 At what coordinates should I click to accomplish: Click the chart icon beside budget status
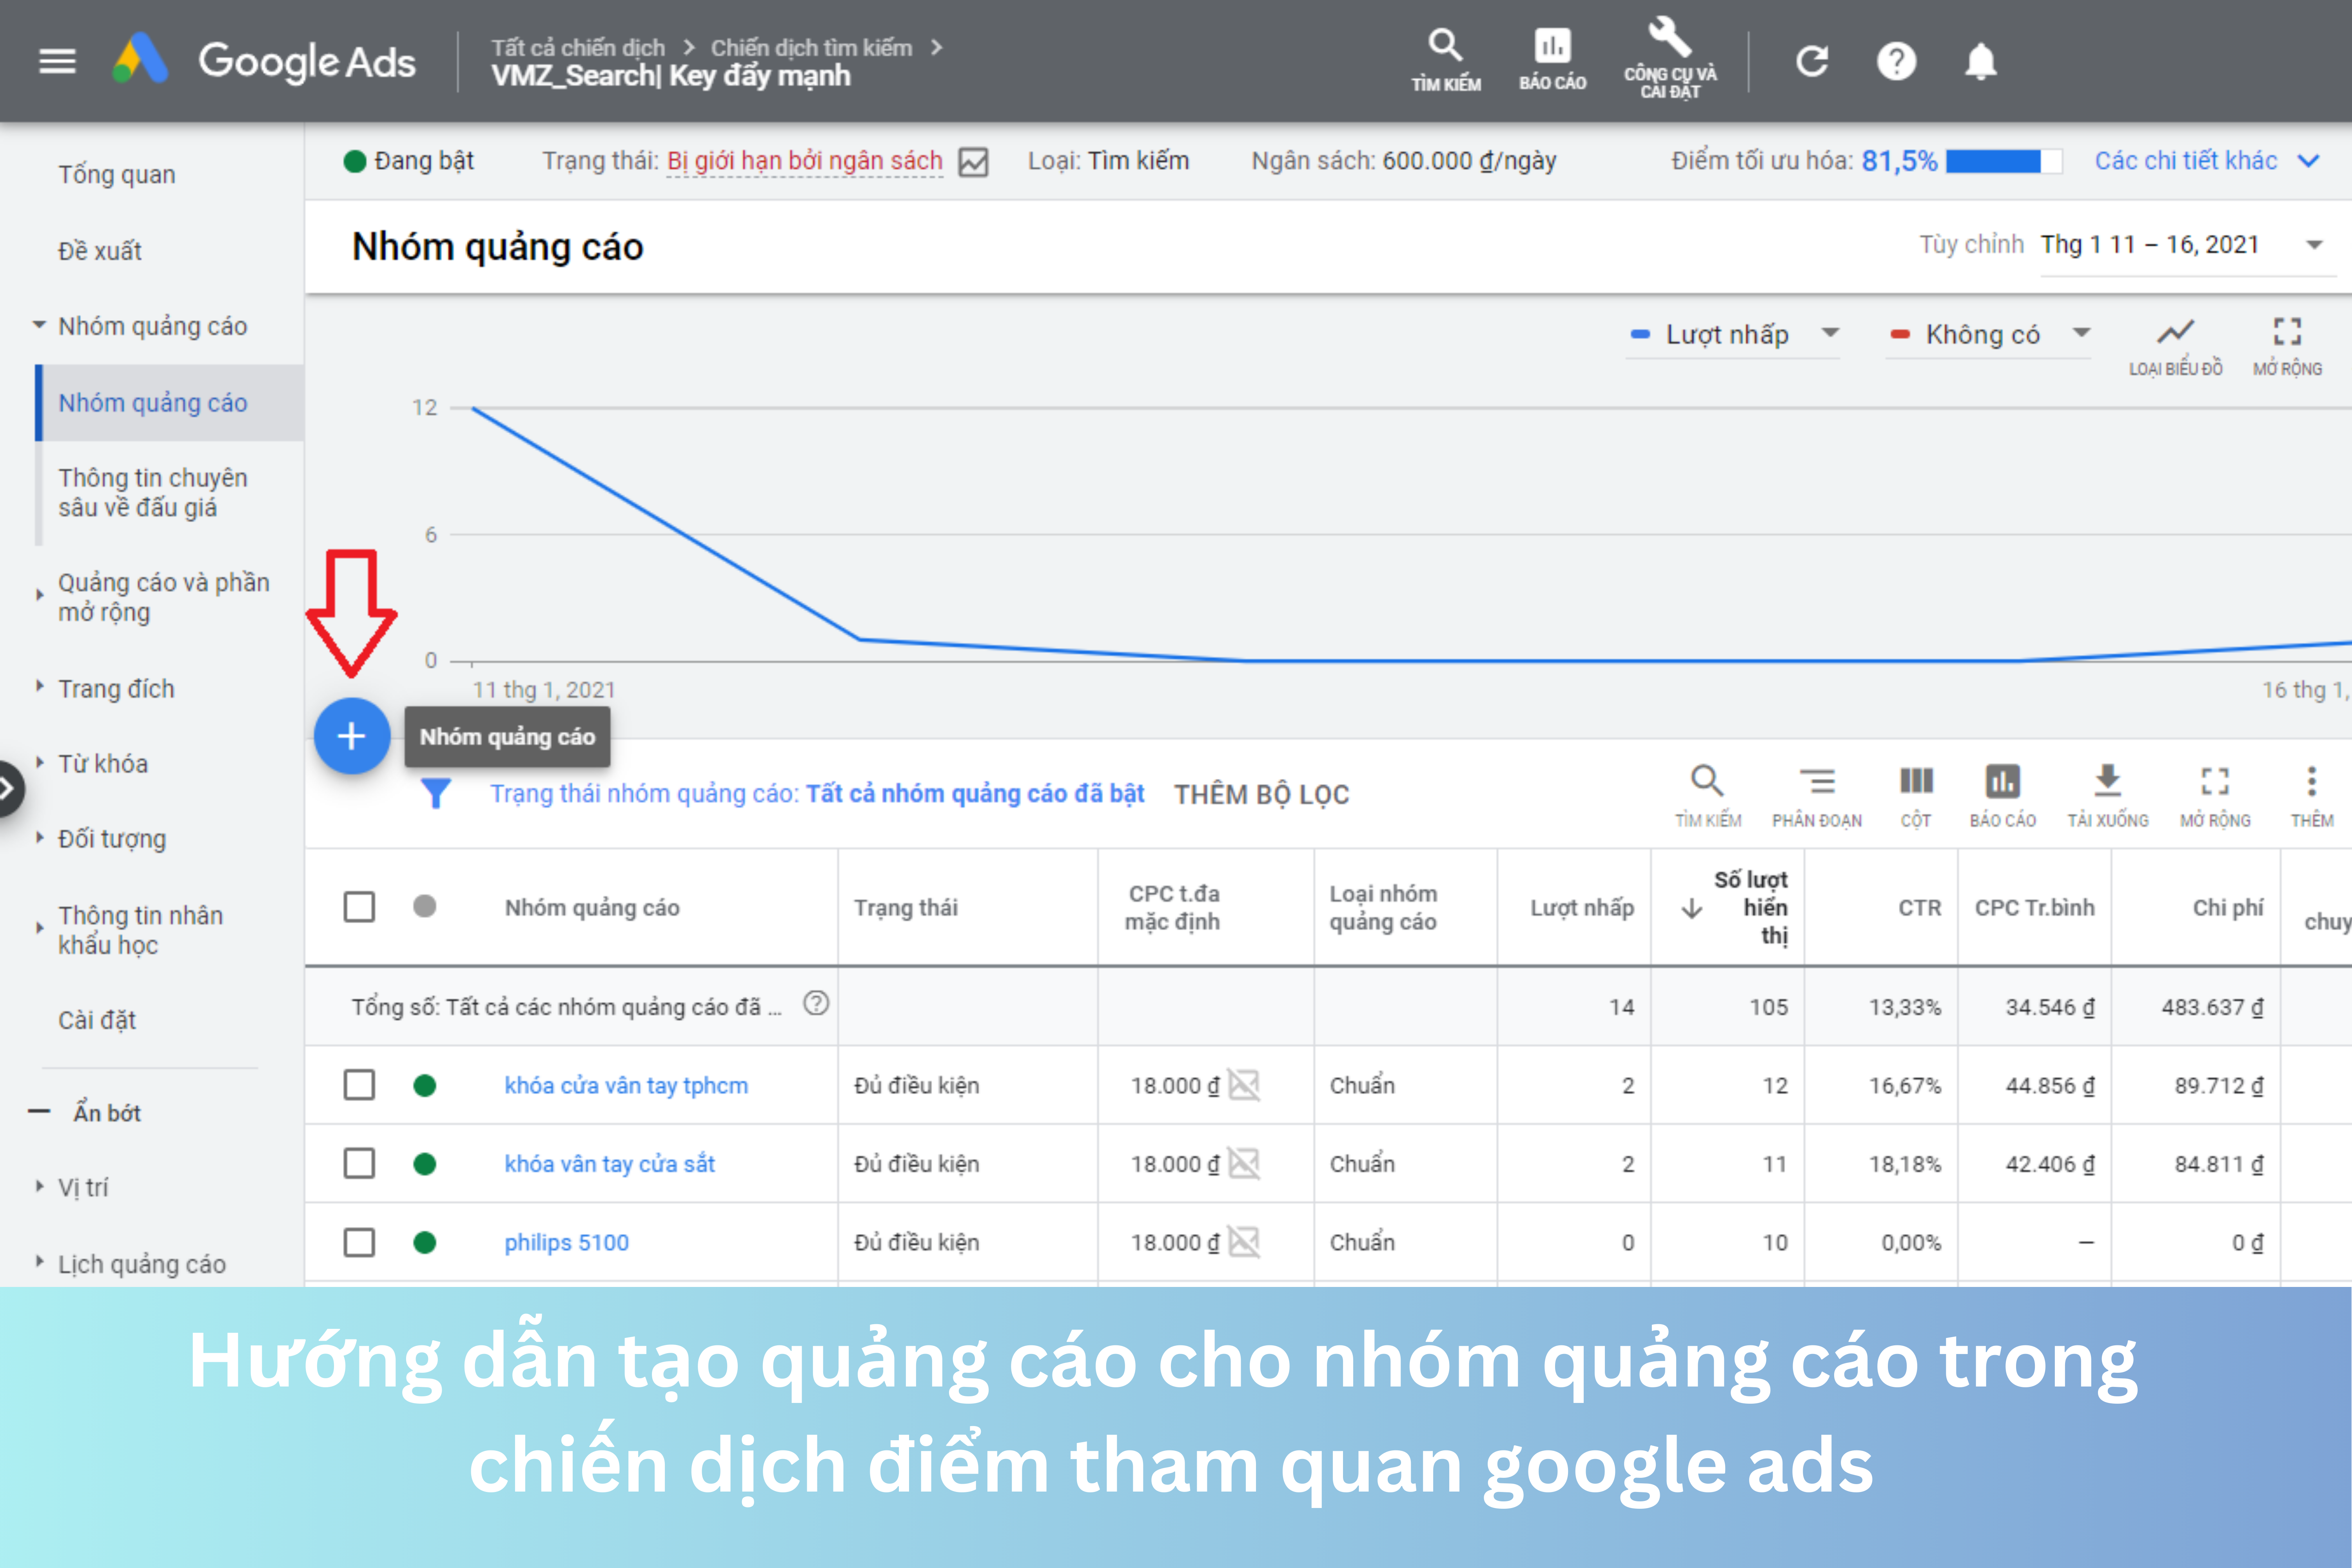click(973, 162)
